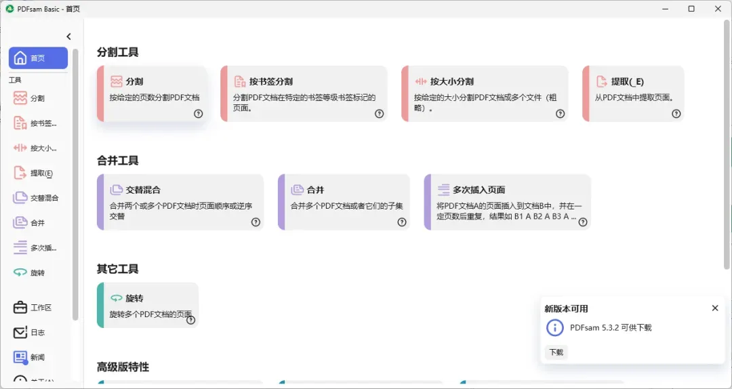Click the main panel vertical scrollbar
The image size is (732, 389).
(x=727, y=144)
